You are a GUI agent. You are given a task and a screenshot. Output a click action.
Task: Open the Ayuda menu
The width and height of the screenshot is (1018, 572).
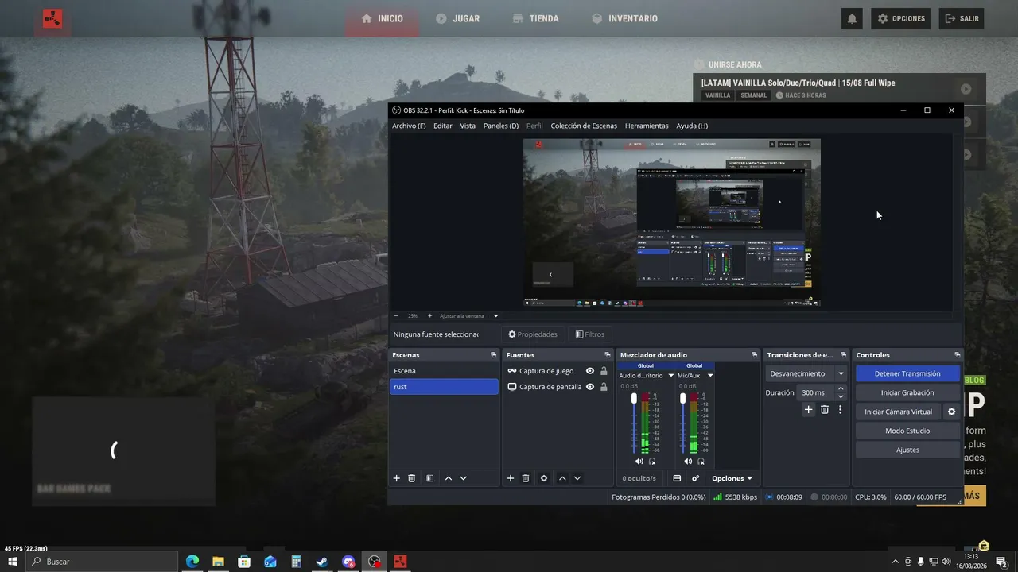pos(692,126)
